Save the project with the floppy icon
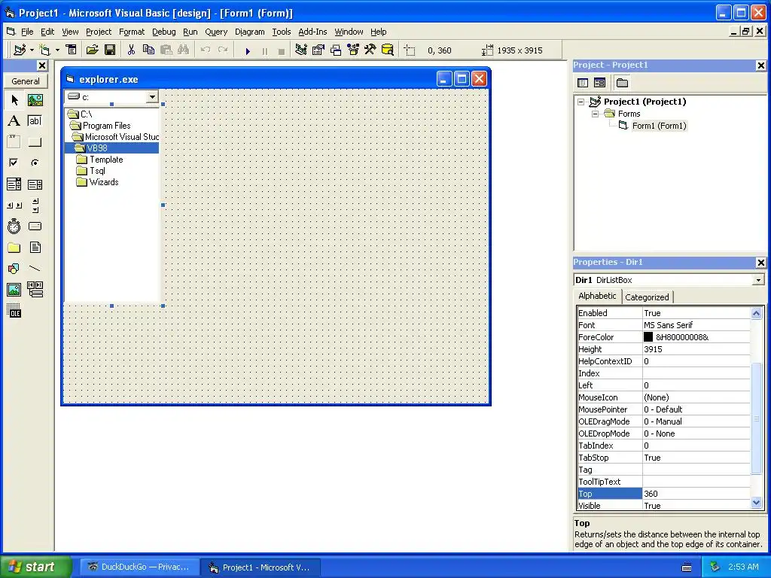 coord(110,50)
